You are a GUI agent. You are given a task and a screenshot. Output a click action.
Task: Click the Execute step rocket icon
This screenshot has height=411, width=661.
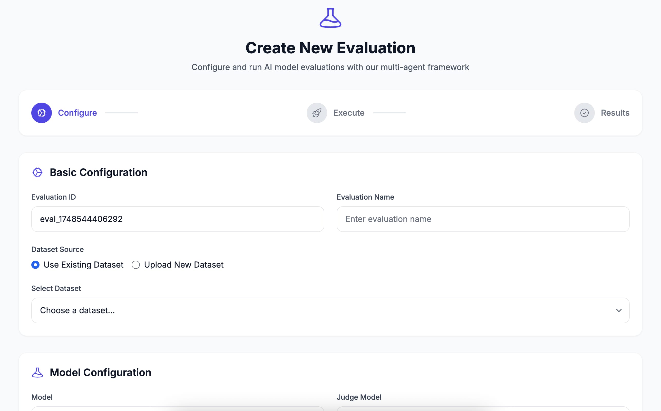point(317,113)
